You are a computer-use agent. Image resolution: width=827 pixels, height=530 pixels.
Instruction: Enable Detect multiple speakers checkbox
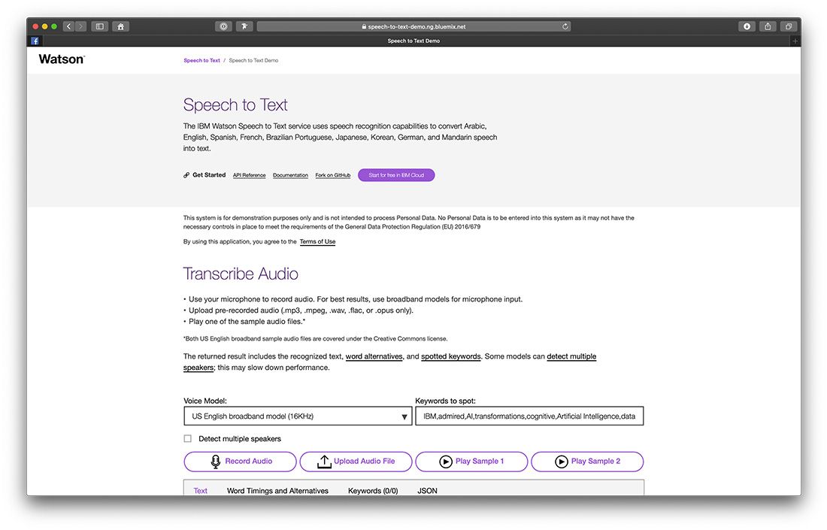[x=187, y=439]
